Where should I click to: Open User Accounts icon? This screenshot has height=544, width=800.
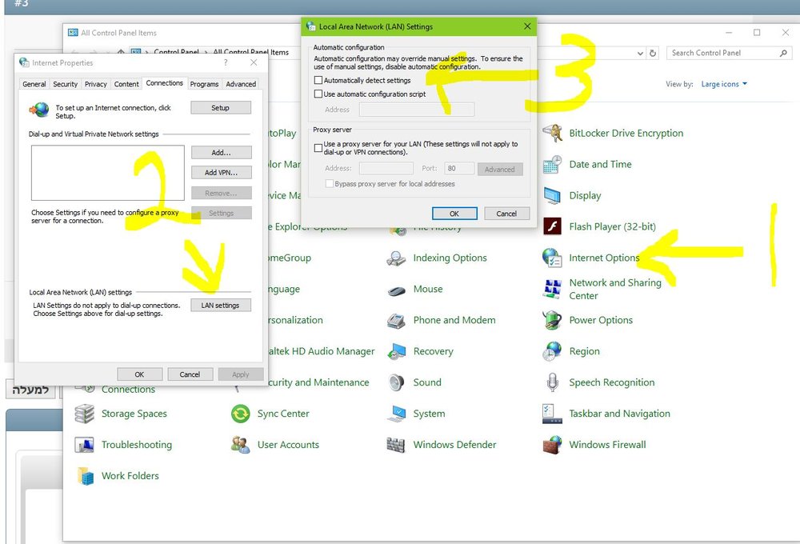click(240, 445)
